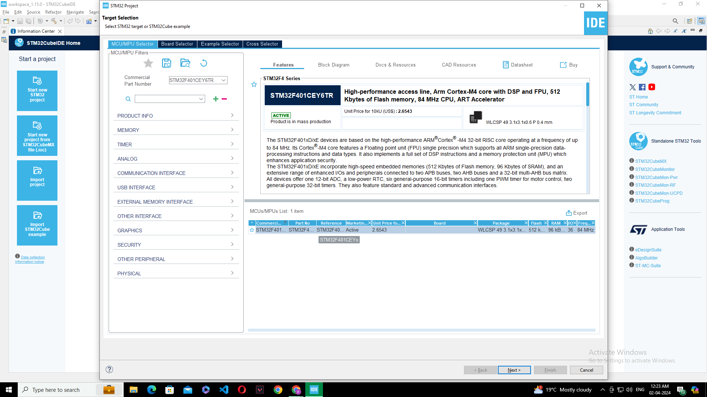
Task: Click the Next button
Action: [x=514, y=370]
